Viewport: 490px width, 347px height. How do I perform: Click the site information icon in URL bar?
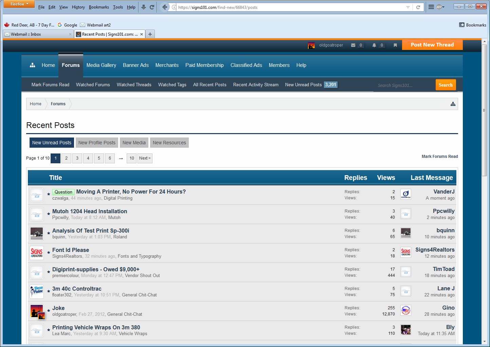click(174, 7)
